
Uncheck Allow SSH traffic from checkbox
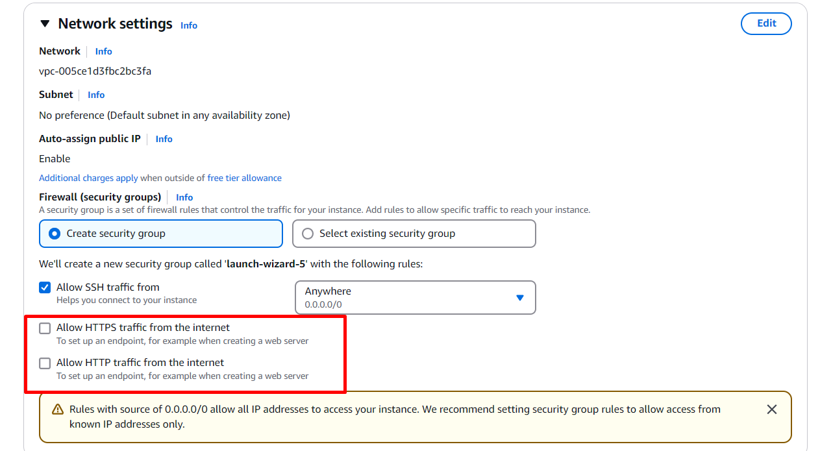(x=45, y=287)
